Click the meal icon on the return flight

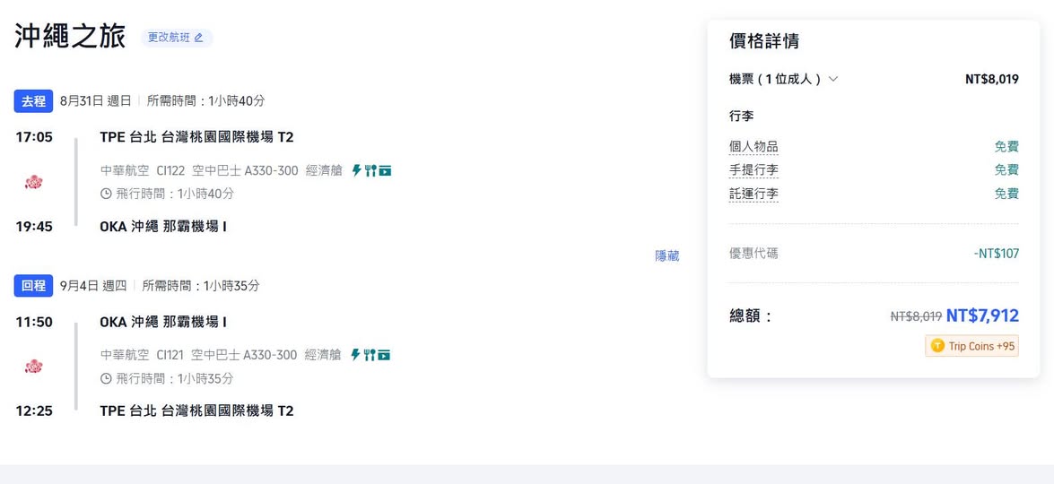(369, 355)
